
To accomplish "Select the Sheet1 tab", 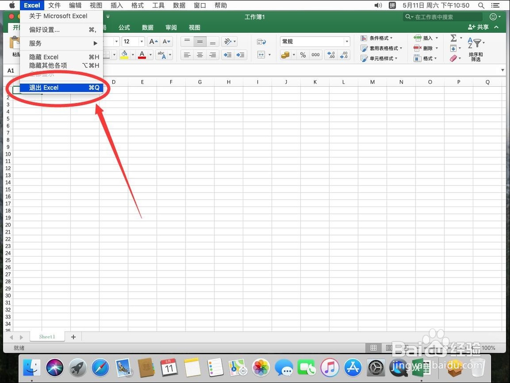I will (x=47, y=337).
